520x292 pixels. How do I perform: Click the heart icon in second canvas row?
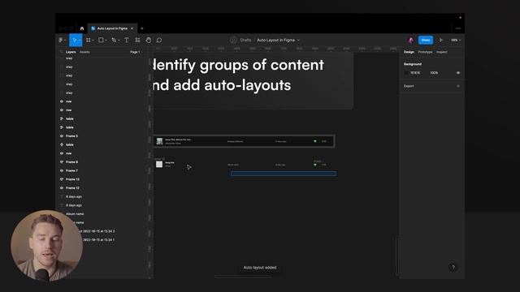pyautogui.click(x=315, y=165)
